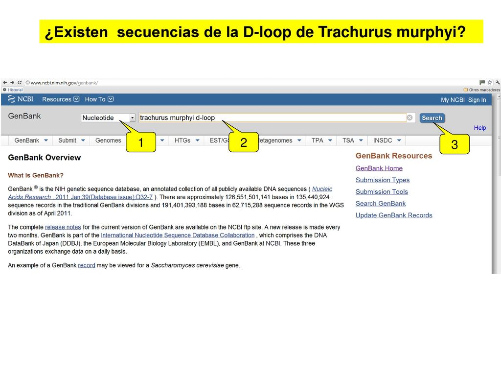This screenshot has height=376, width=501.
Task: Open the example GenBank record link
Action: [87, 265]
